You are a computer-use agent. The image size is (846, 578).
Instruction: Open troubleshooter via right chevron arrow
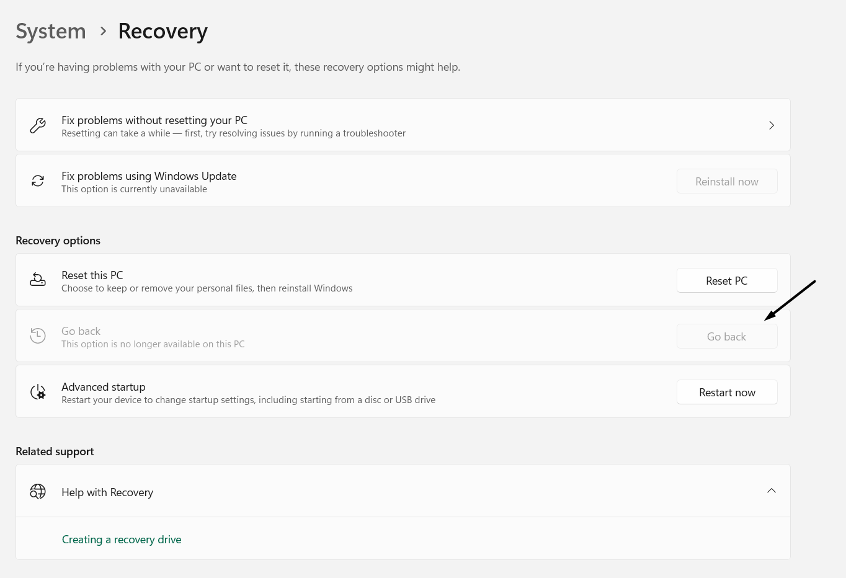pos(772,125)
